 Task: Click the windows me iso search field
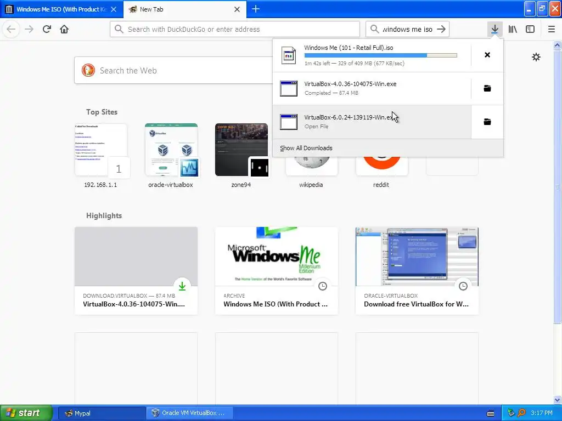[407, 29]
